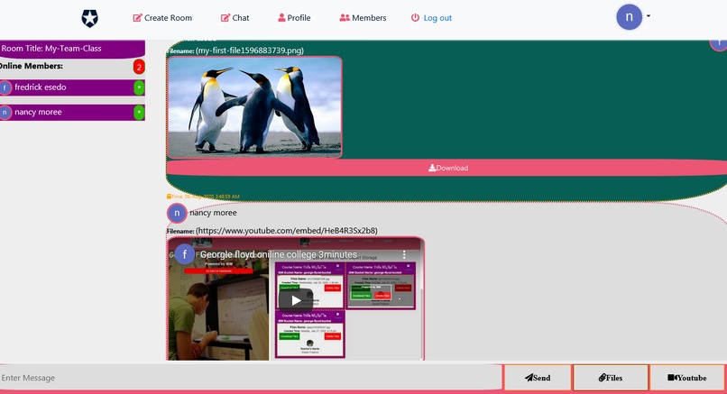Download the my-first-file image
This screenshot has width=727, height=394.
point(448,168)
